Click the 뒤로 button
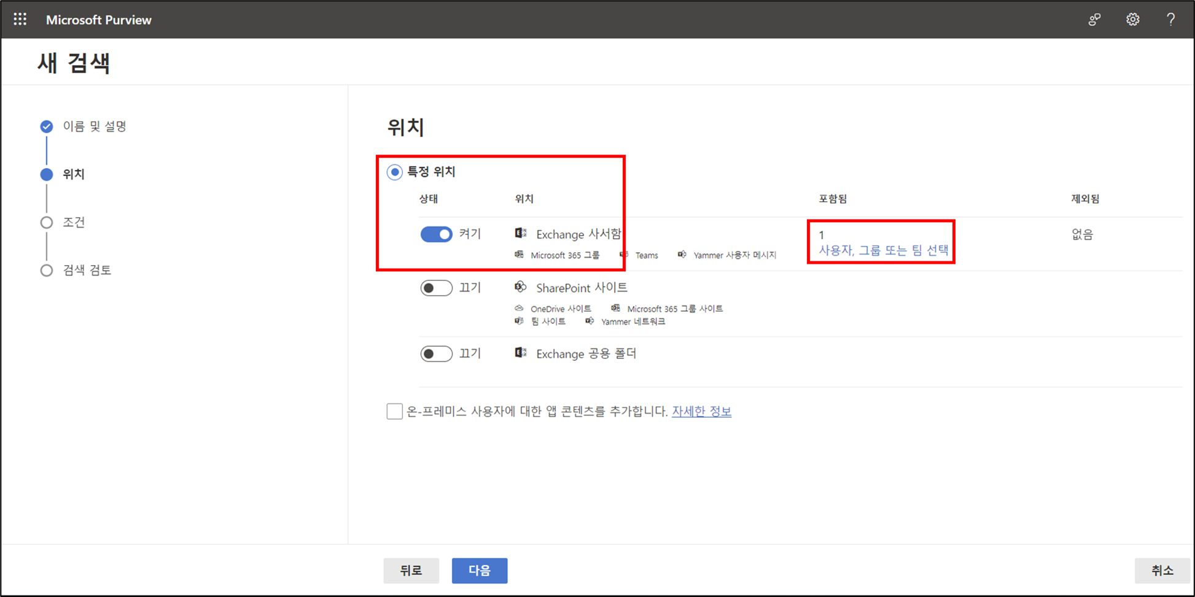Screen dimensions: 1195x597 (411, 571)
